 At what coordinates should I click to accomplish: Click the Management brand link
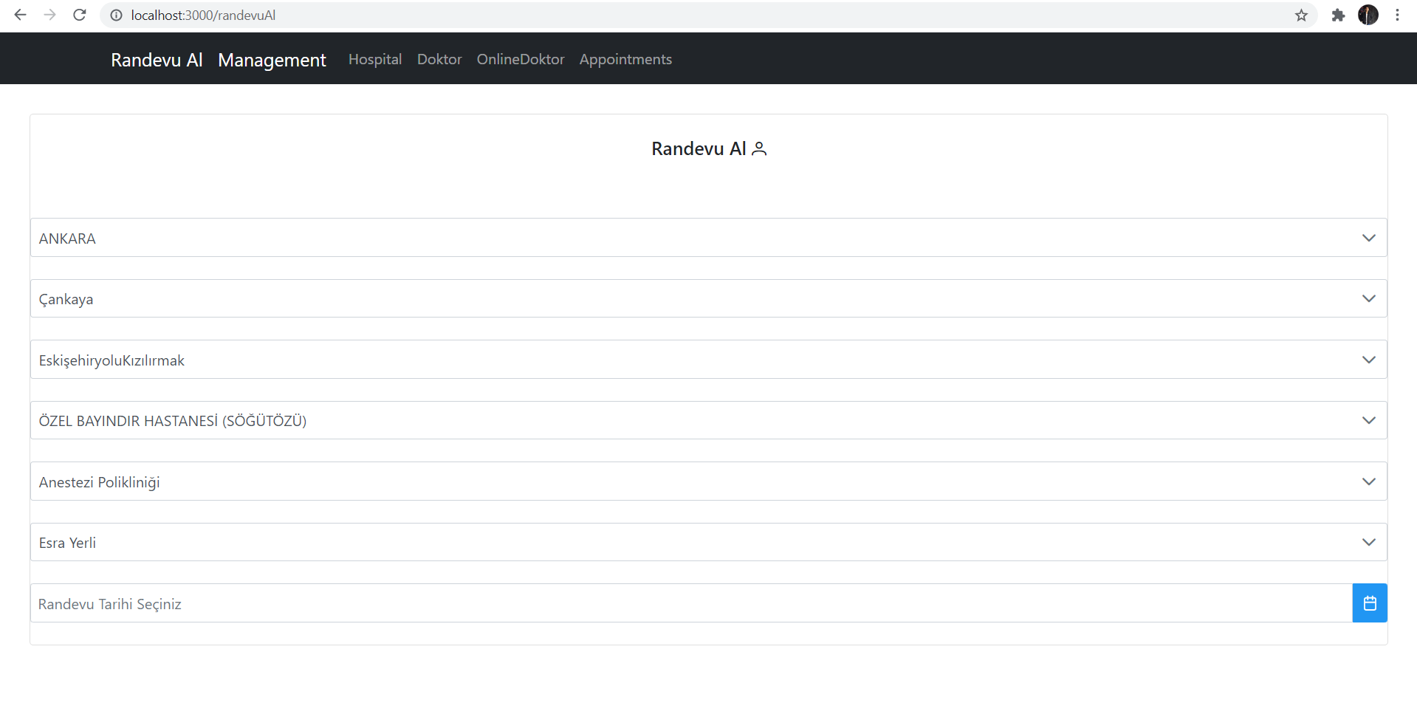point(272,60)
